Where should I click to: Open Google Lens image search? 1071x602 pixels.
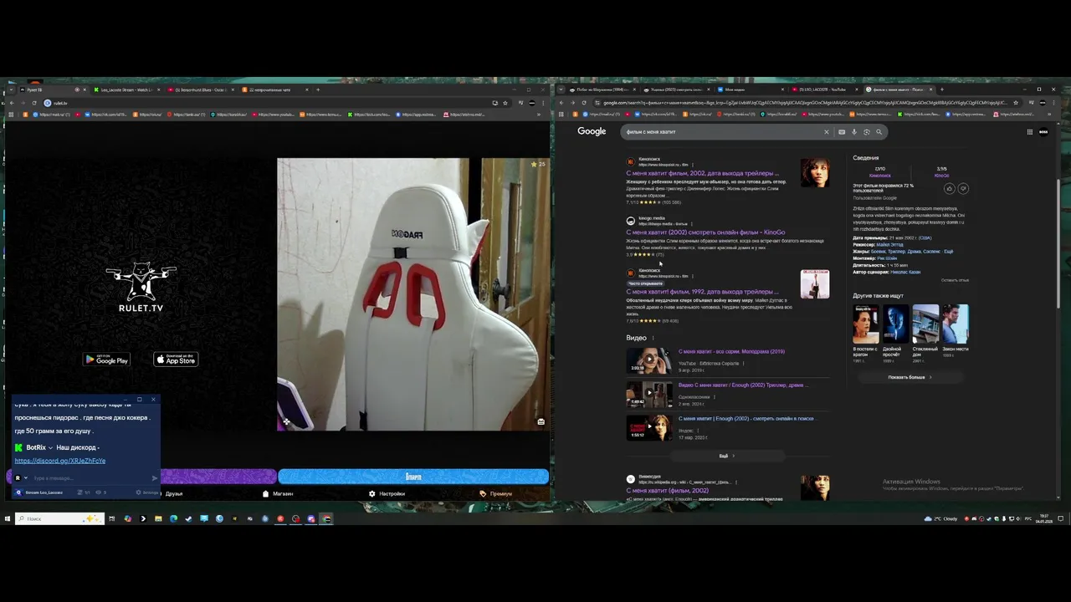pos(866,131)
